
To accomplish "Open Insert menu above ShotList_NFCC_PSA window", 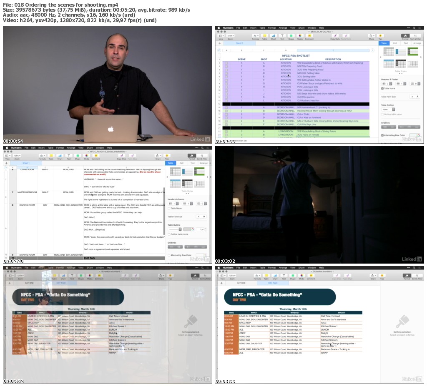I will 253,28.
